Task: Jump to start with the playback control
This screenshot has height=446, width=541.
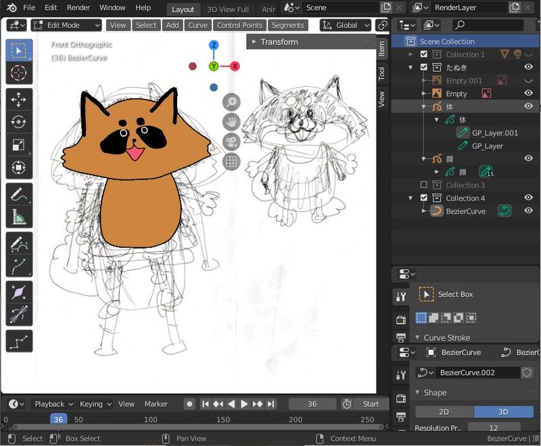Action: [x=206, y=403]
